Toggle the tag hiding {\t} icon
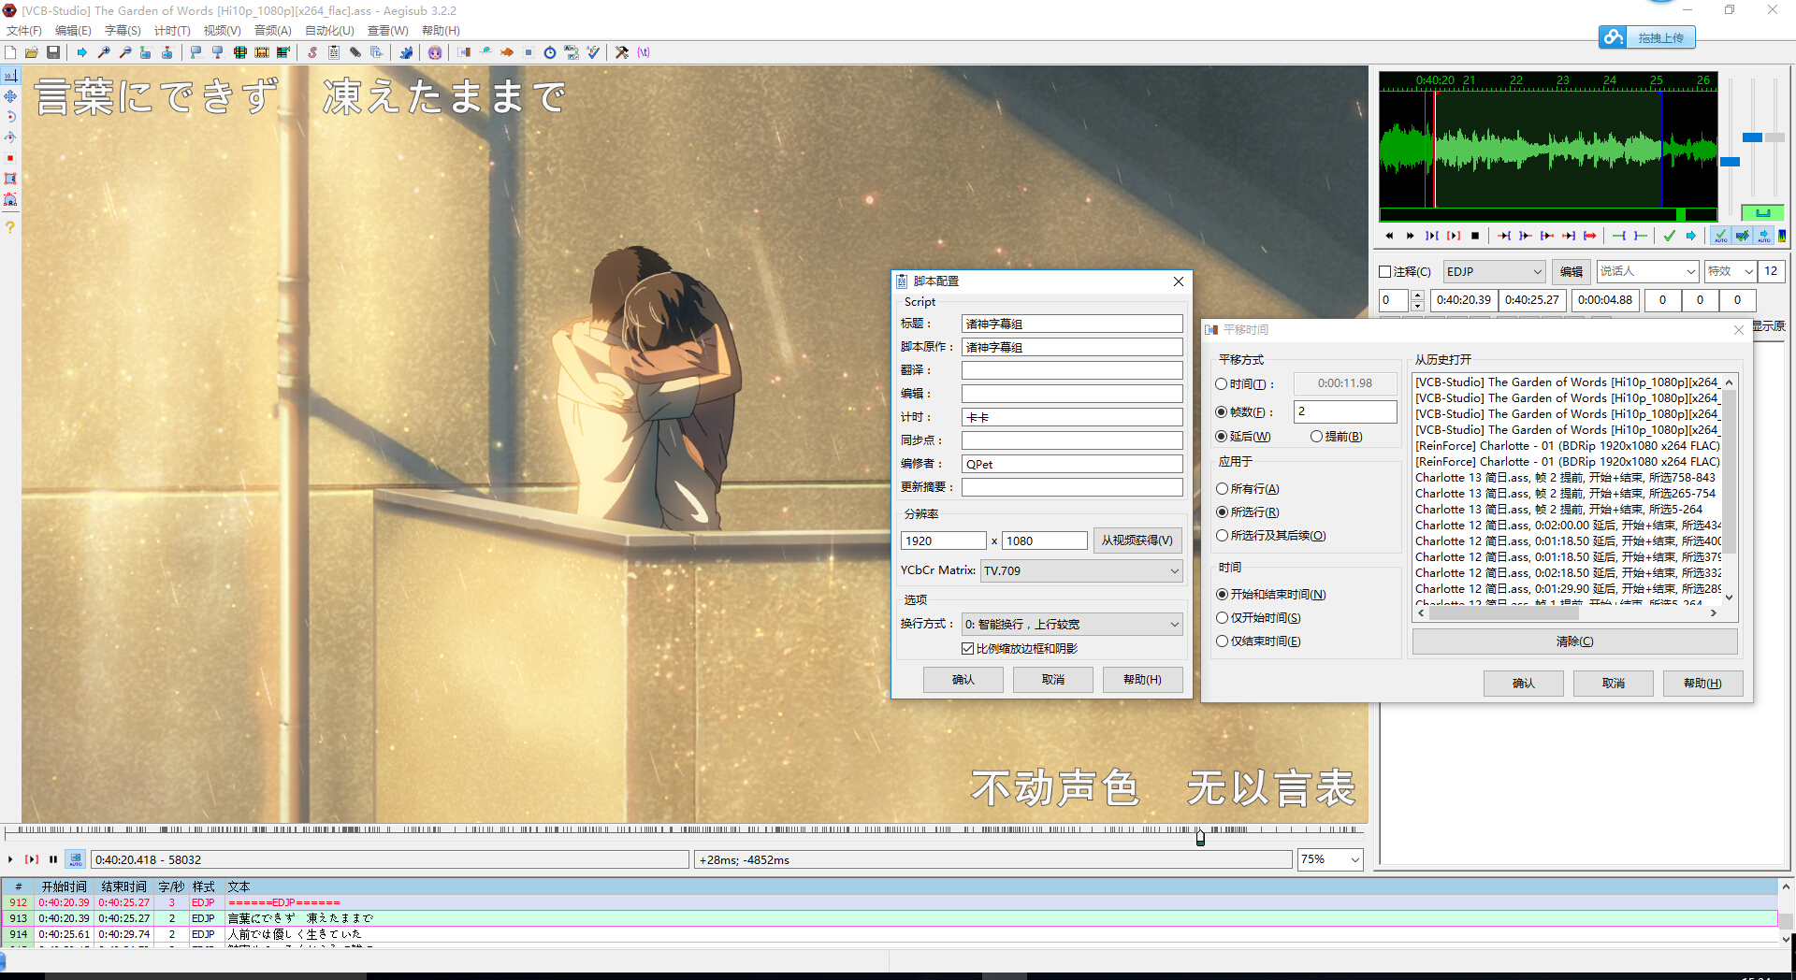The height and width of the screenshot is (980, 1796). click(644, 52)
